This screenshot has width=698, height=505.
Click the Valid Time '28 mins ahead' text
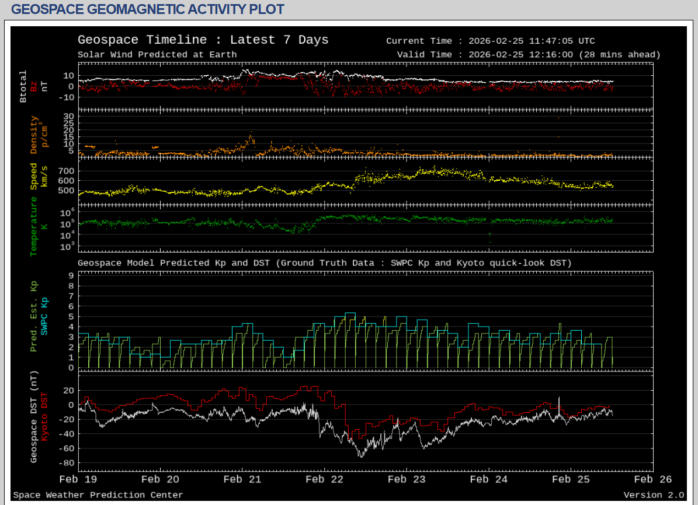click(620, 55)
